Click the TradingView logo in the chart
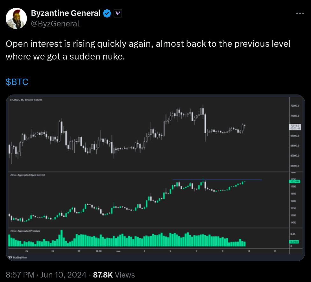 pos(18,257)
